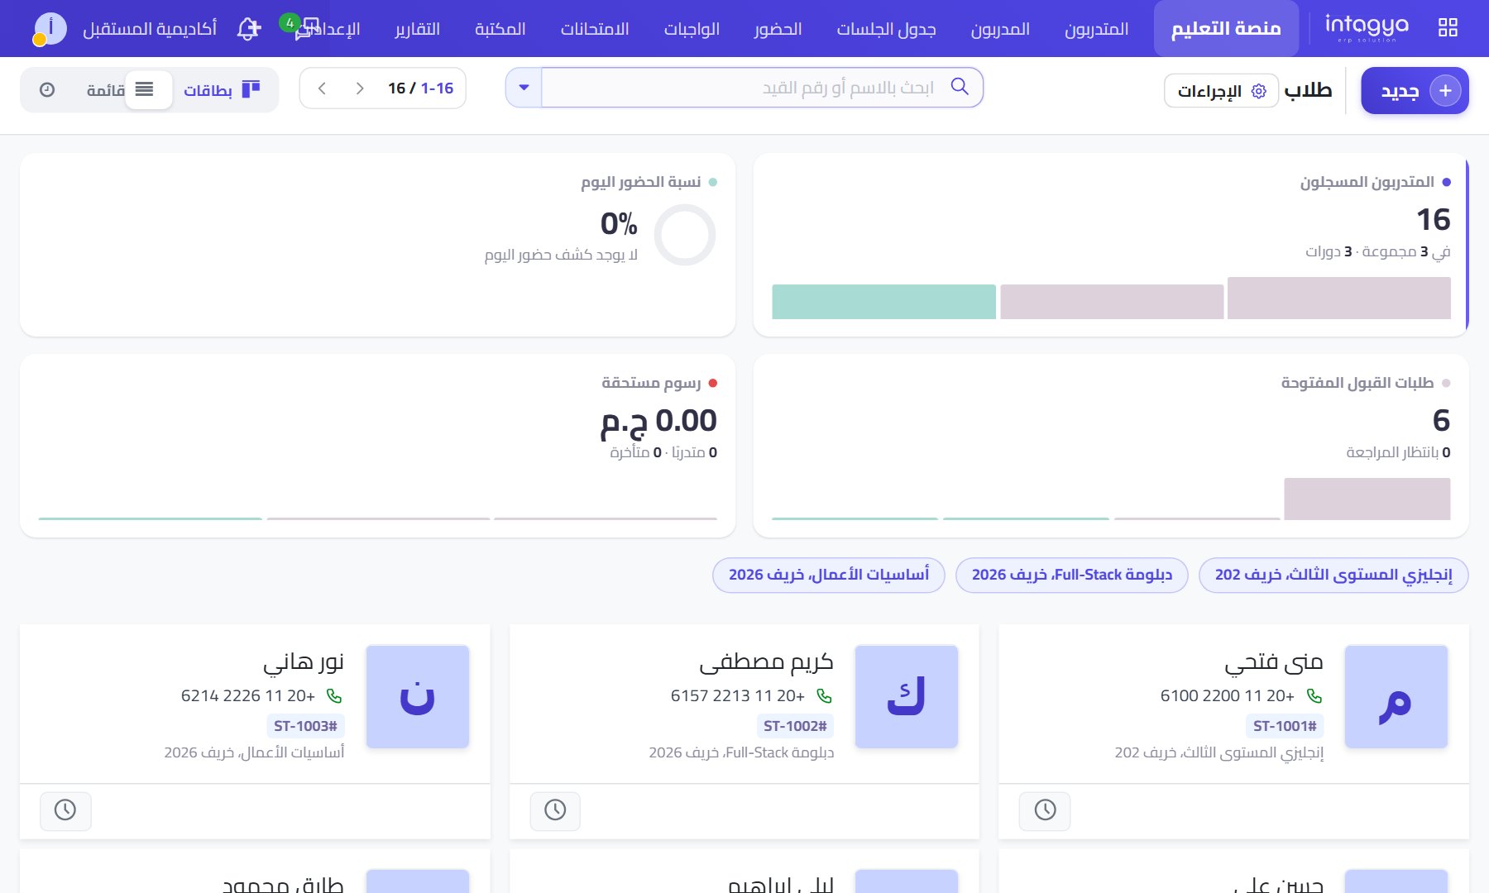The width and height of the screenshot is (1489, 893).
Task: Open the جدول الجلسات menu
Action: click(x=887, y=29)
